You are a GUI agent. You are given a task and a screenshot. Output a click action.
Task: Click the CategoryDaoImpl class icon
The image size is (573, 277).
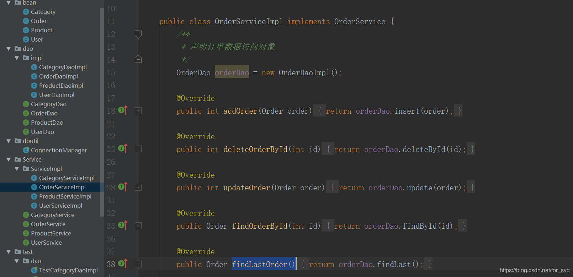(34, 67)
